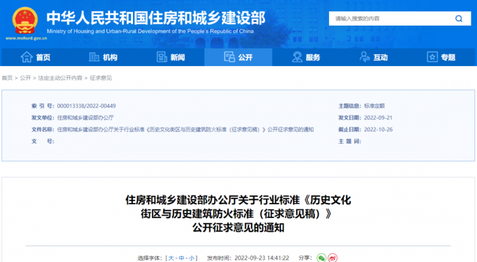Select medium font size 中
The height and width of the screenshot is (262, 477).
point(181,258)
